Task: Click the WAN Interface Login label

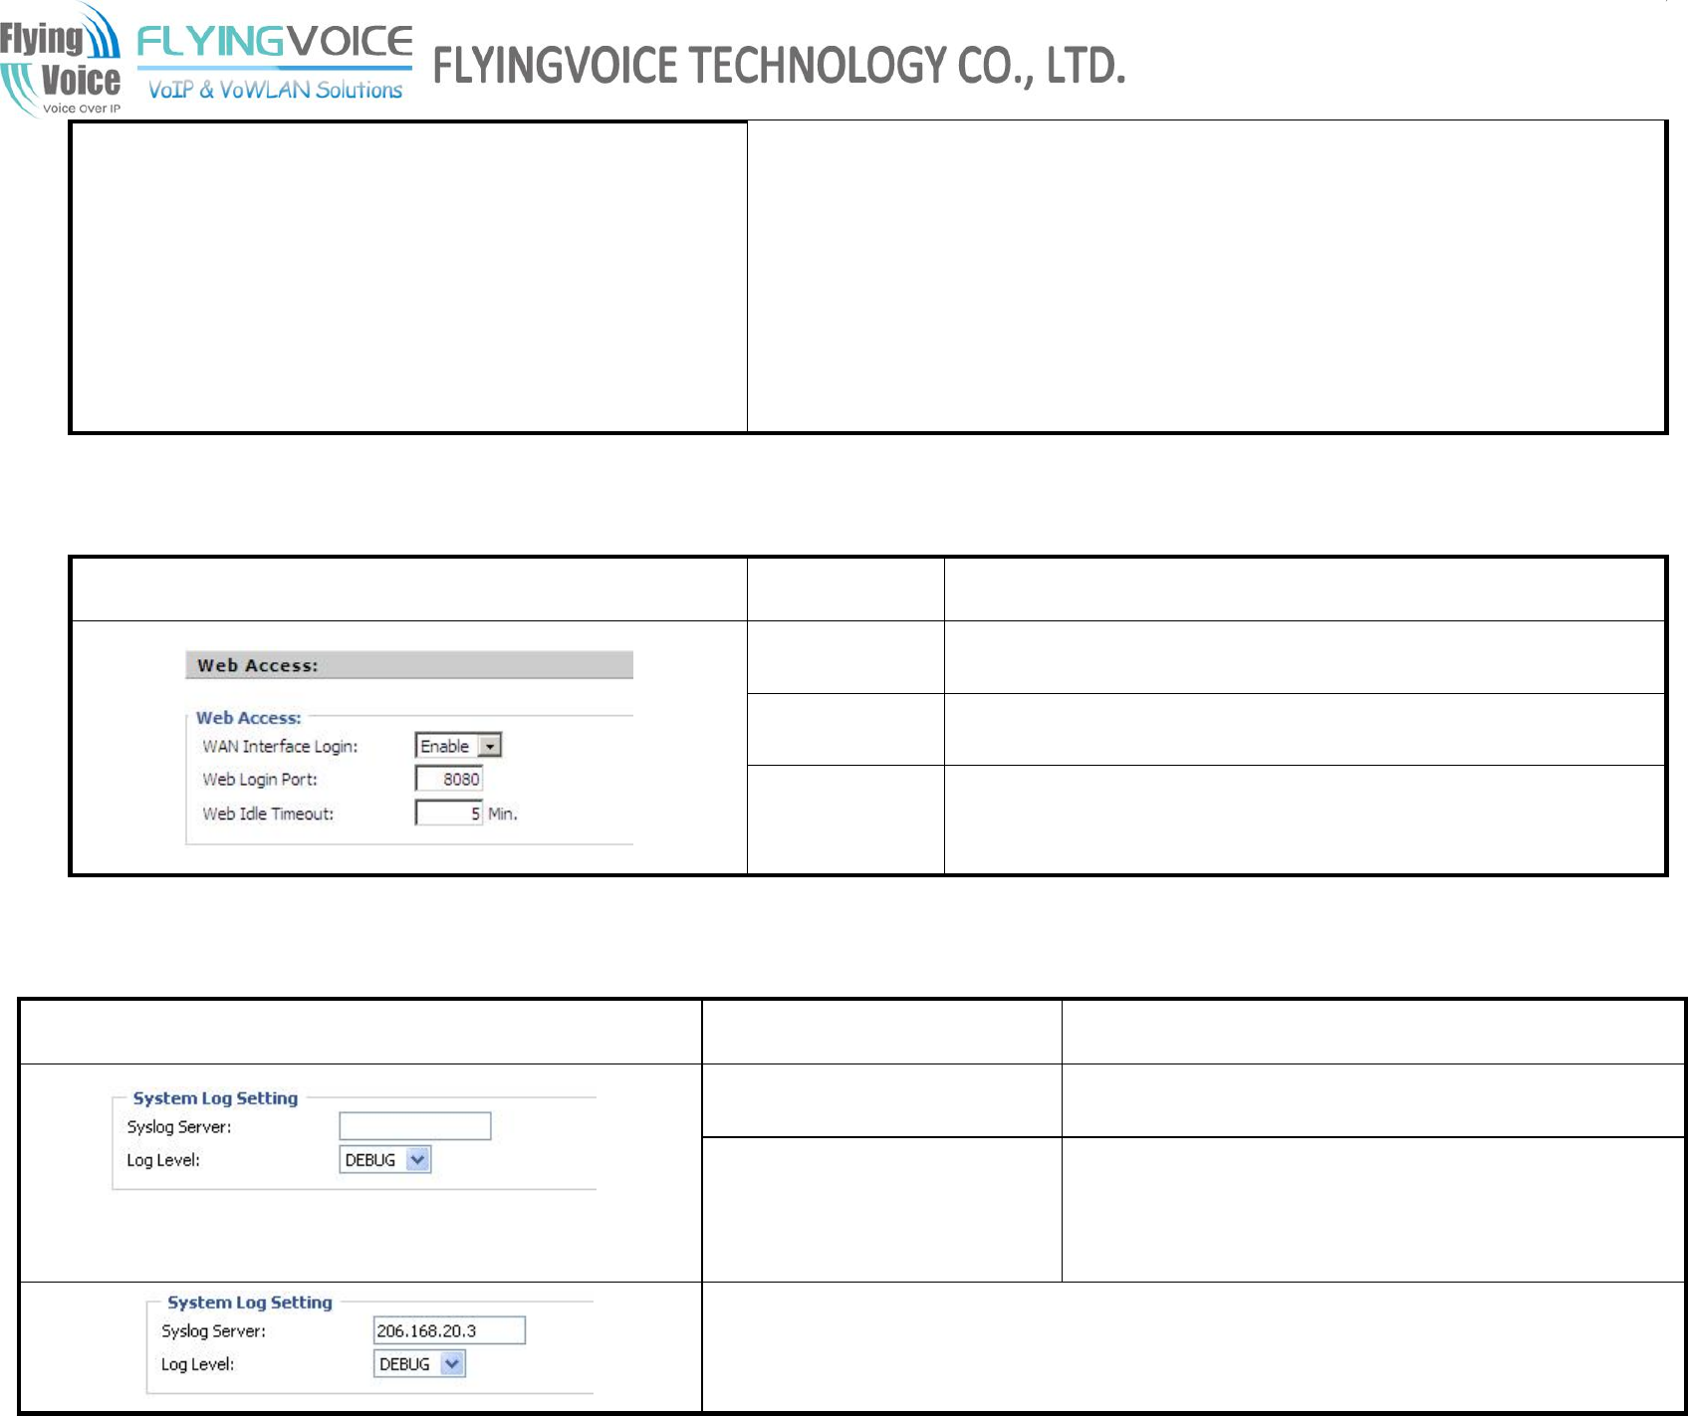Action: click(x=280, y=747)
